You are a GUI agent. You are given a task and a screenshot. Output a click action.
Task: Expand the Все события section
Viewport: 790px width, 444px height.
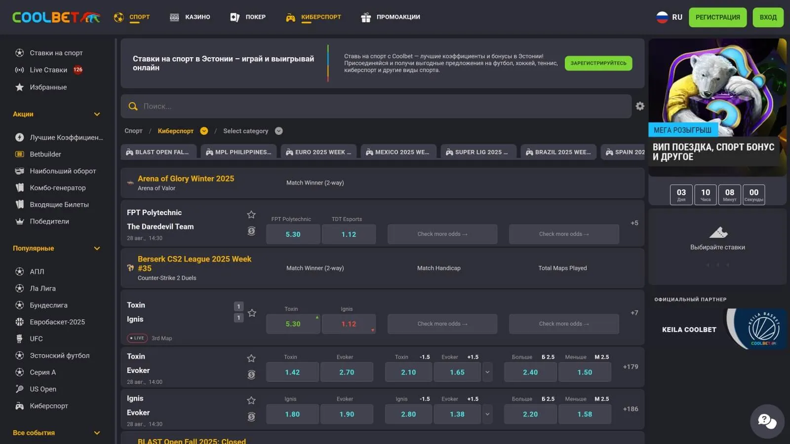[x=97, y=433]
